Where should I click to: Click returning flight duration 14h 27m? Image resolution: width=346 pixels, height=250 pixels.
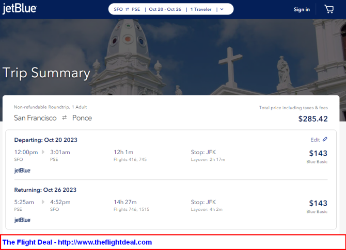pyautogui.click(x=125, y=202)
